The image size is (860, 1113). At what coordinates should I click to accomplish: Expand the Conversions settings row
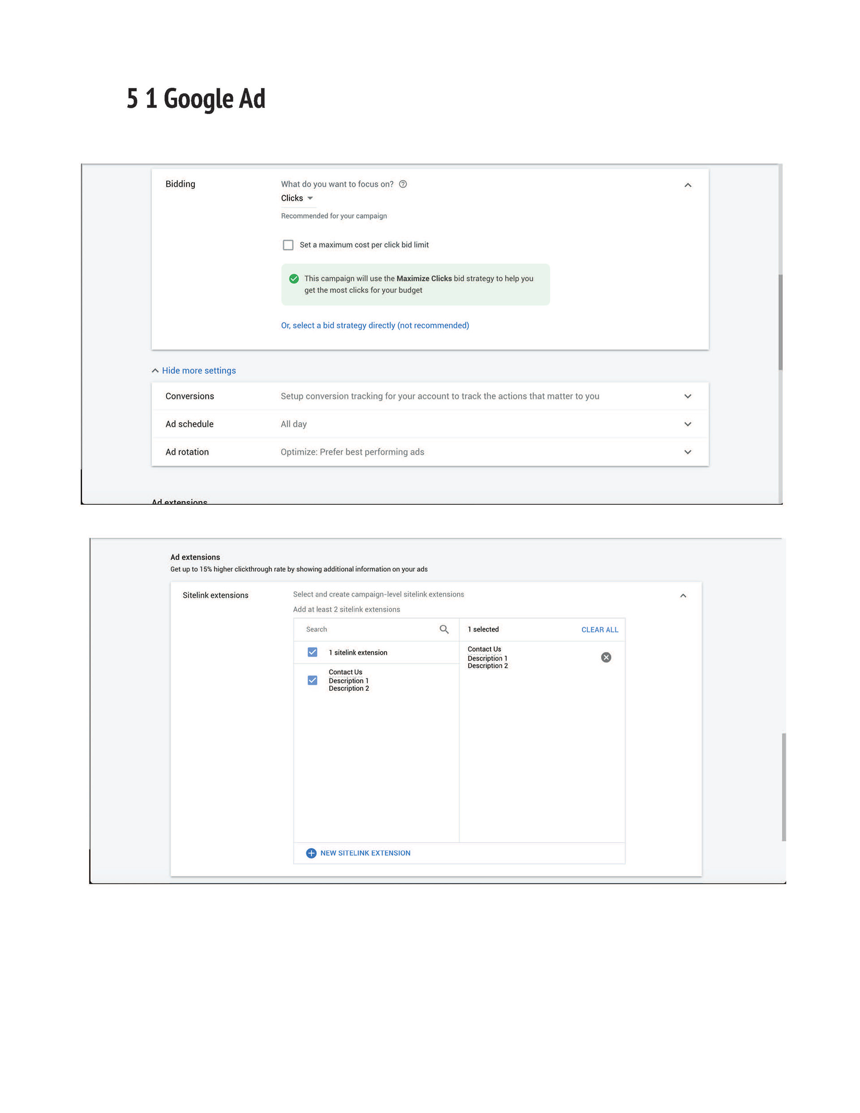(688, 396)
